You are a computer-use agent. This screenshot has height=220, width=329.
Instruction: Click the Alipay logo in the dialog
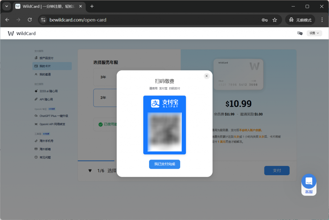164,103
